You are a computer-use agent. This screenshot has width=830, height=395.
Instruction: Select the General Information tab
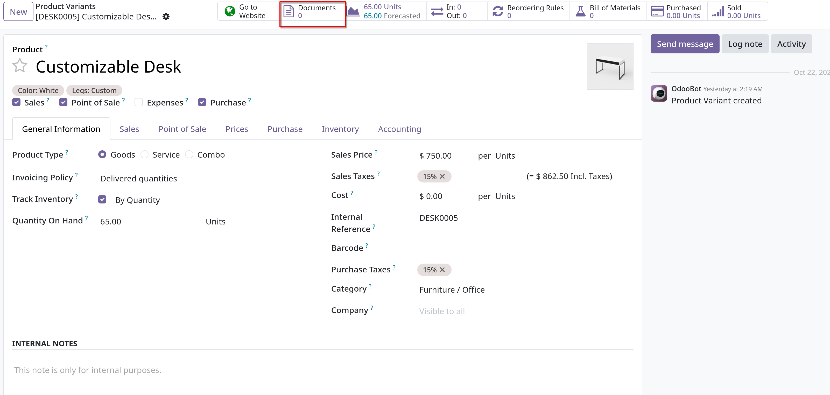(61, 129)
